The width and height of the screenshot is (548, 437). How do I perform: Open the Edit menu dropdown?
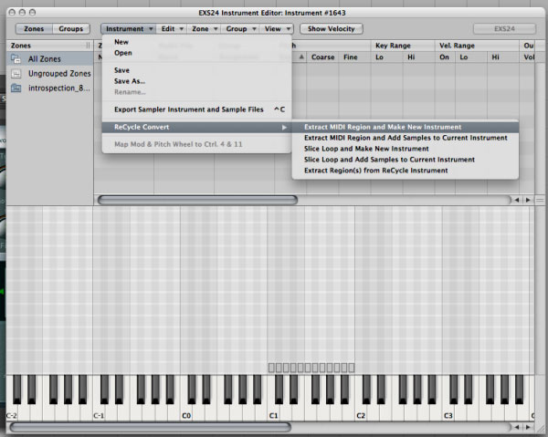coord(172,28)
